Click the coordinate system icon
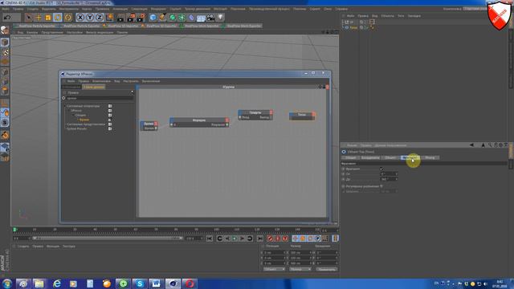Screen dimensions: 514x289 pyautogui.click(x=109, y=18)
